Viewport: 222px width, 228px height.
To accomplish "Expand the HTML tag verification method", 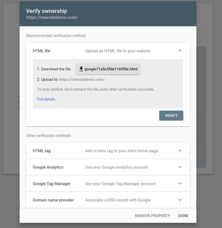I will [x=180, y=151].
